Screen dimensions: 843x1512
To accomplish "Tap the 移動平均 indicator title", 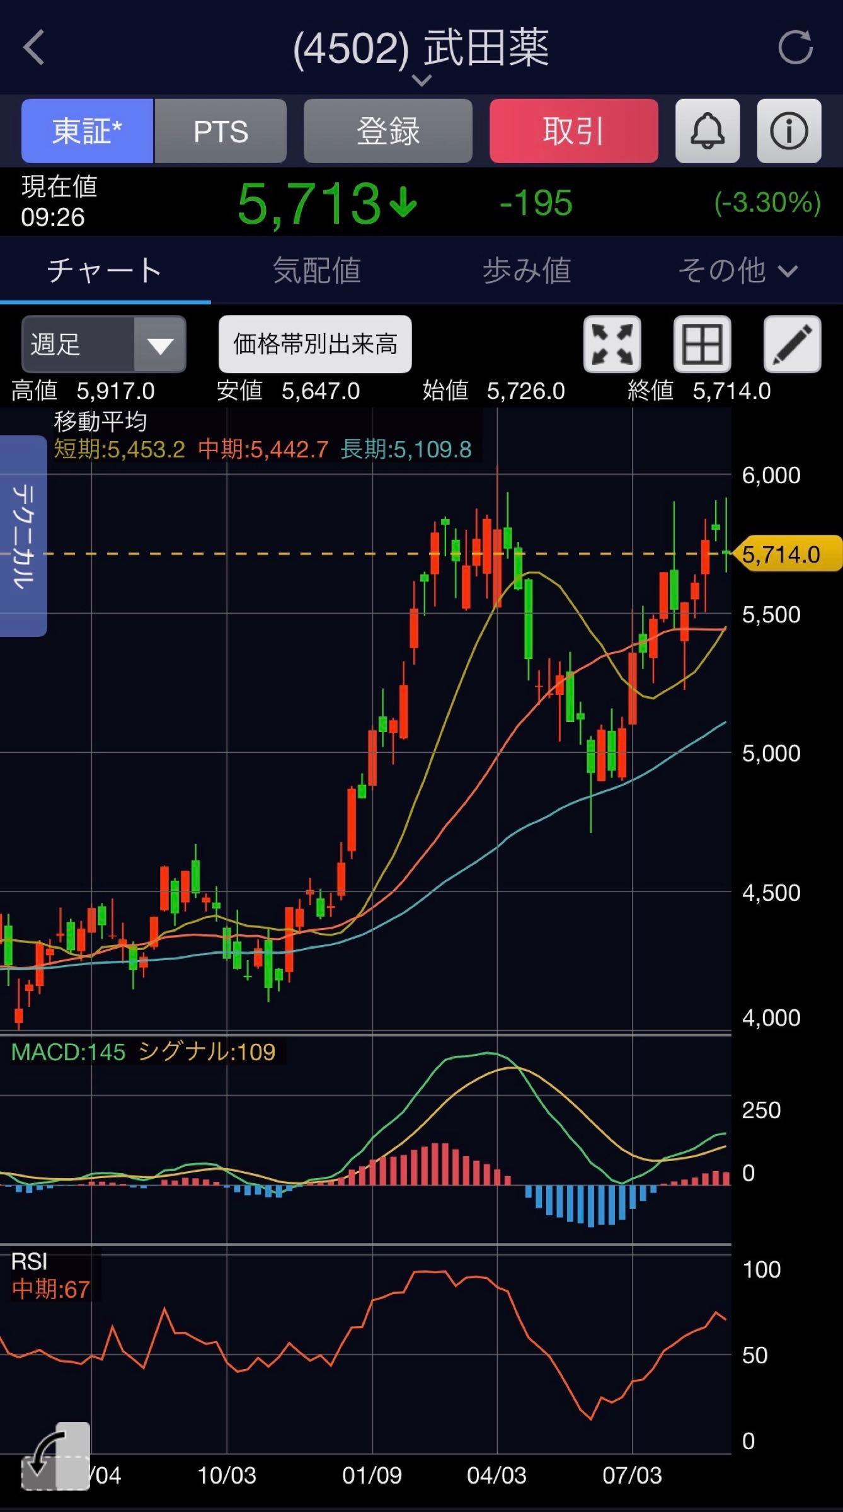I will (x=100, y=421).
